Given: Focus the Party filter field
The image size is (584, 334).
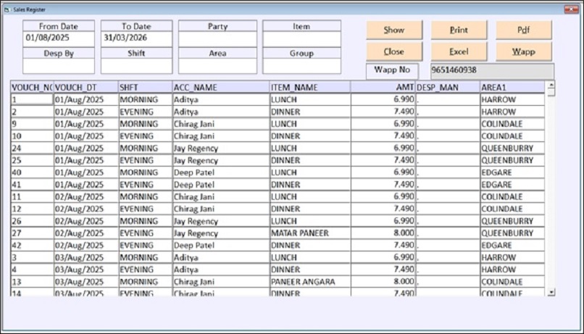Looking at the screenshot, I should click(x=217, y=38).
